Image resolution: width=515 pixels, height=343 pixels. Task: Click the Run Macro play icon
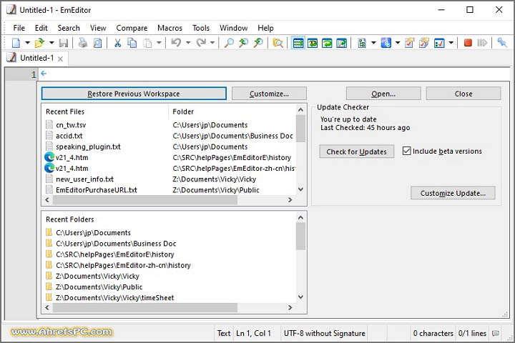click(482, 43)
